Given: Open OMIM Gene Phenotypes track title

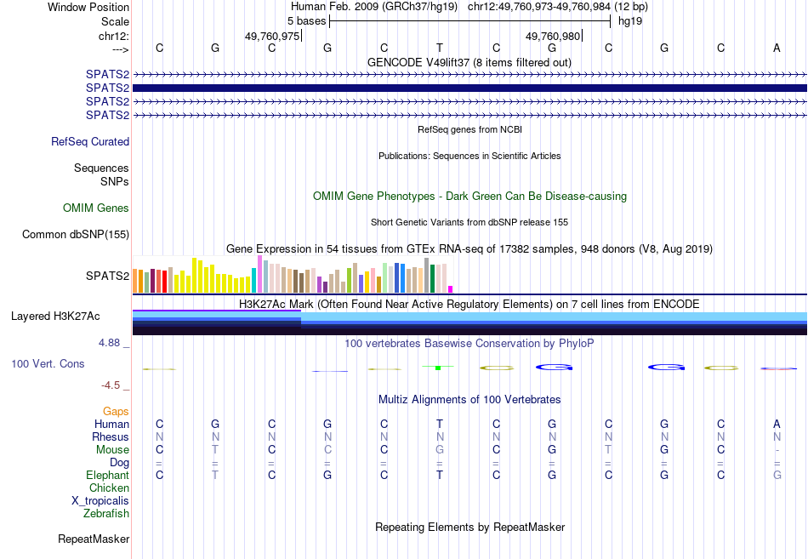Looking at the screenshot, I should click(469, 196).
